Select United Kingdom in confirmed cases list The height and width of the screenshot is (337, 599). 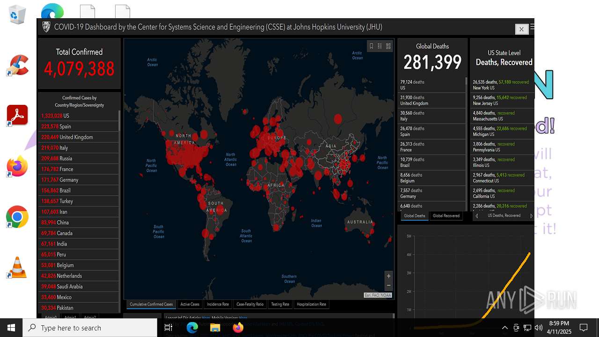(79, 137)
